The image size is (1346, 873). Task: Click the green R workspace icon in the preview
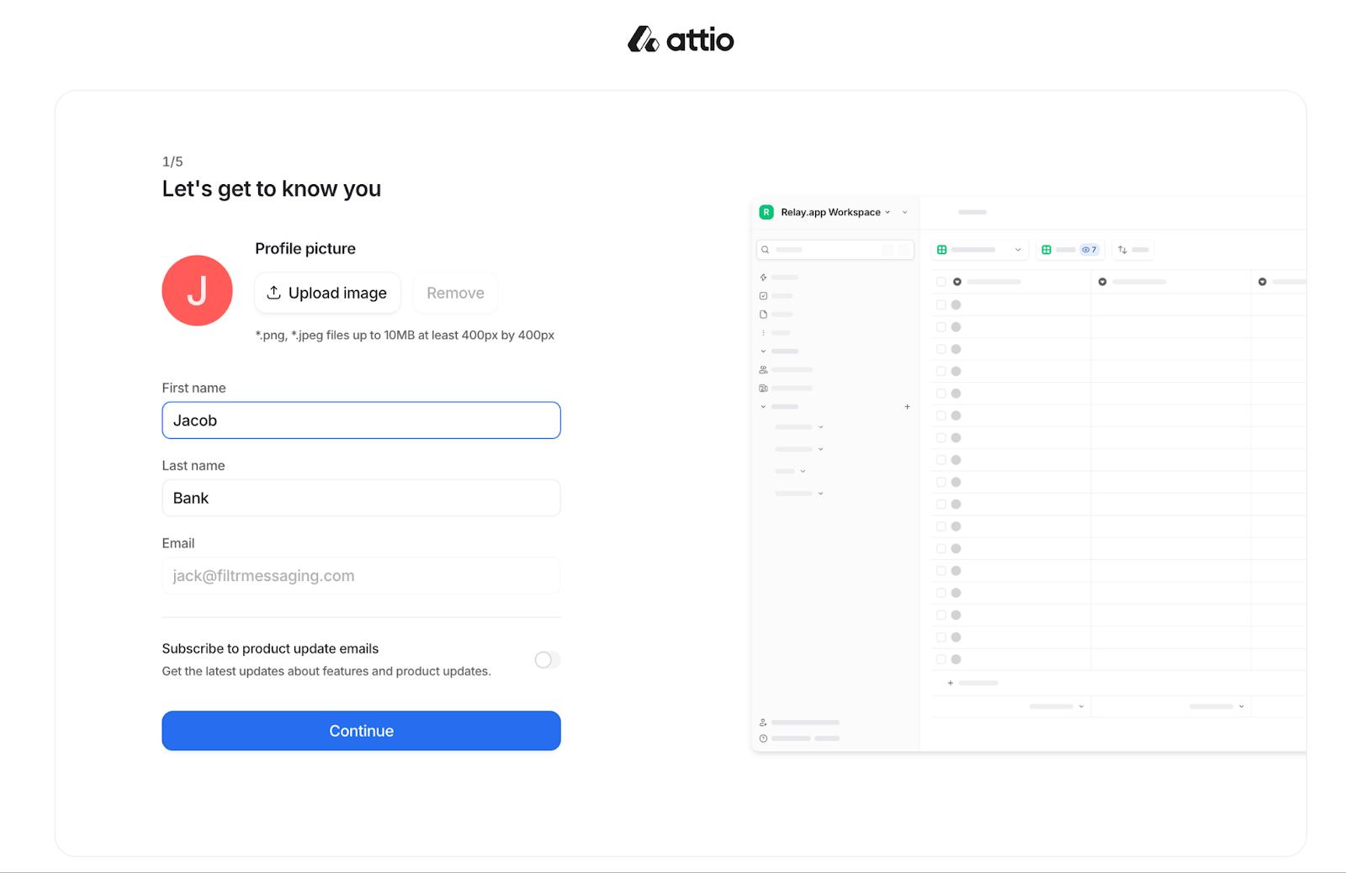766,212
